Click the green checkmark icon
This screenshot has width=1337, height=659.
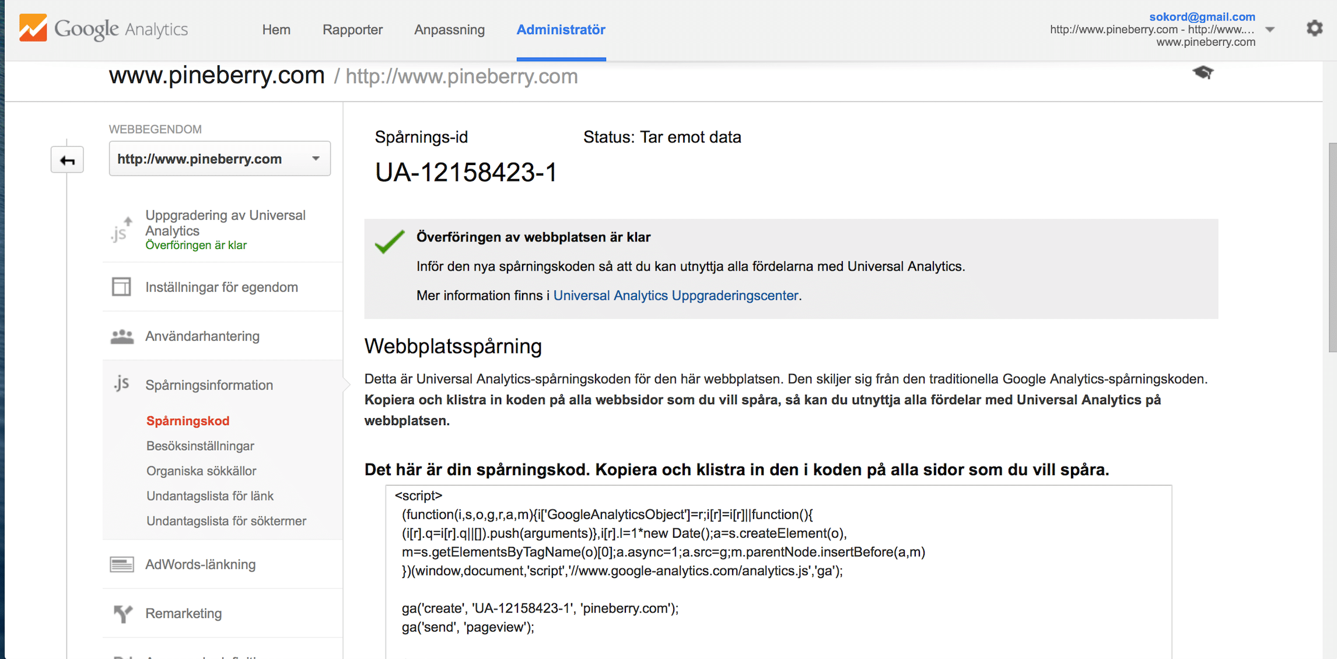pos(390,241)
